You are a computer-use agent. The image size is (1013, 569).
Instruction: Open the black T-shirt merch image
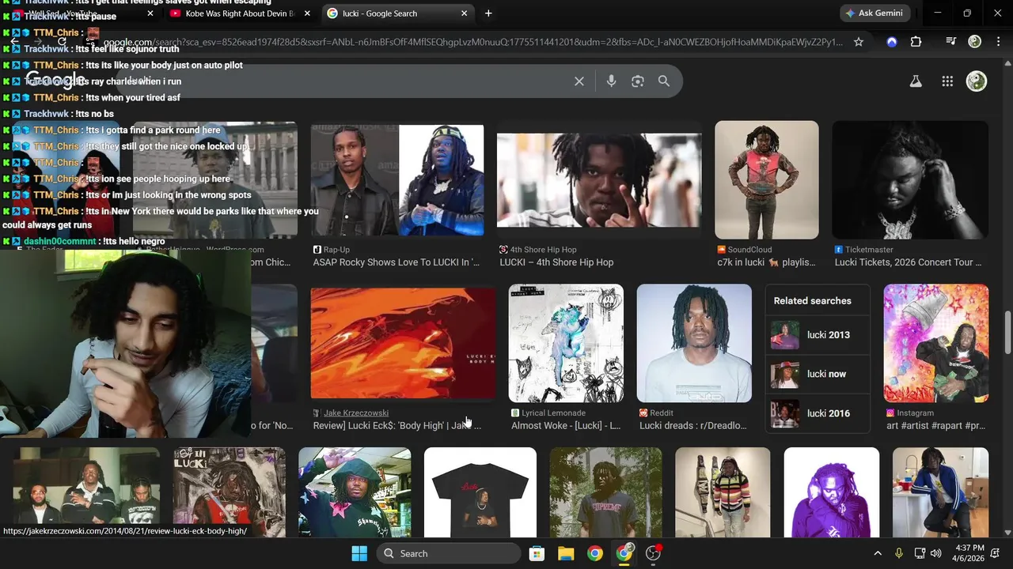click(x=480, y=492)
